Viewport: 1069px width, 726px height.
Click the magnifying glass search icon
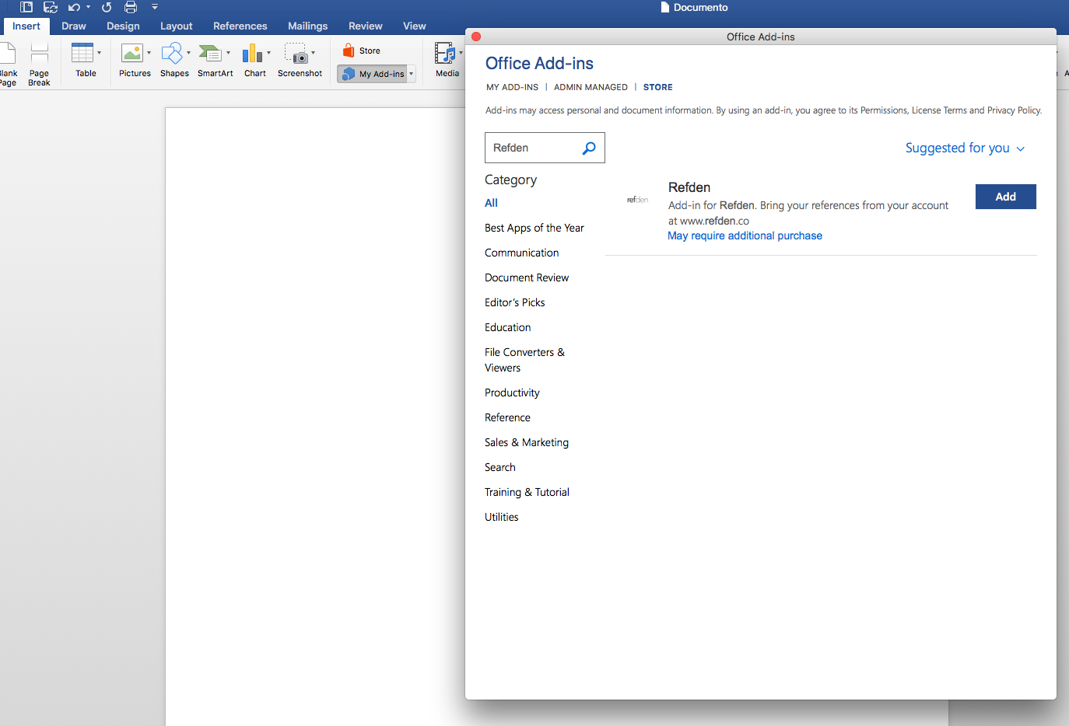point(590,148)
